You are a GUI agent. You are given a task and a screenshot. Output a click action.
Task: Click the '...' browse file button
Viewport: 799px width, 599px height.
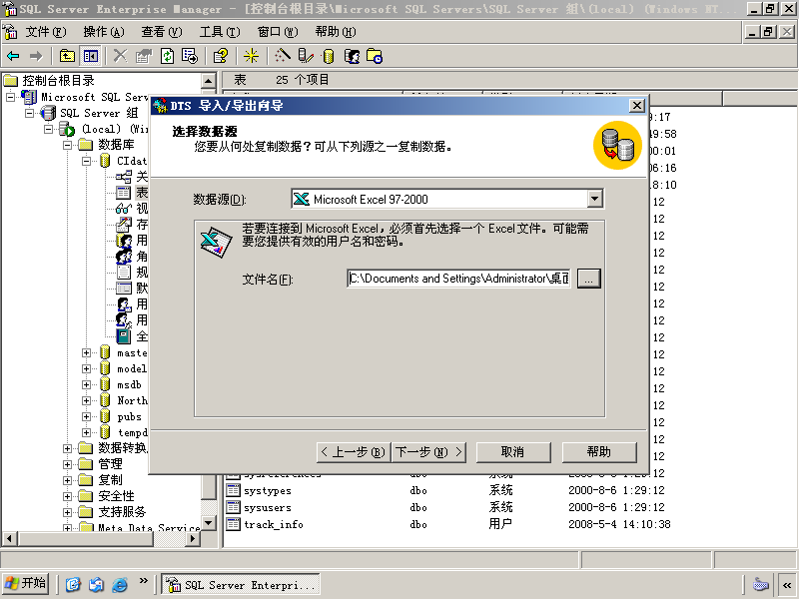point(588,279)
